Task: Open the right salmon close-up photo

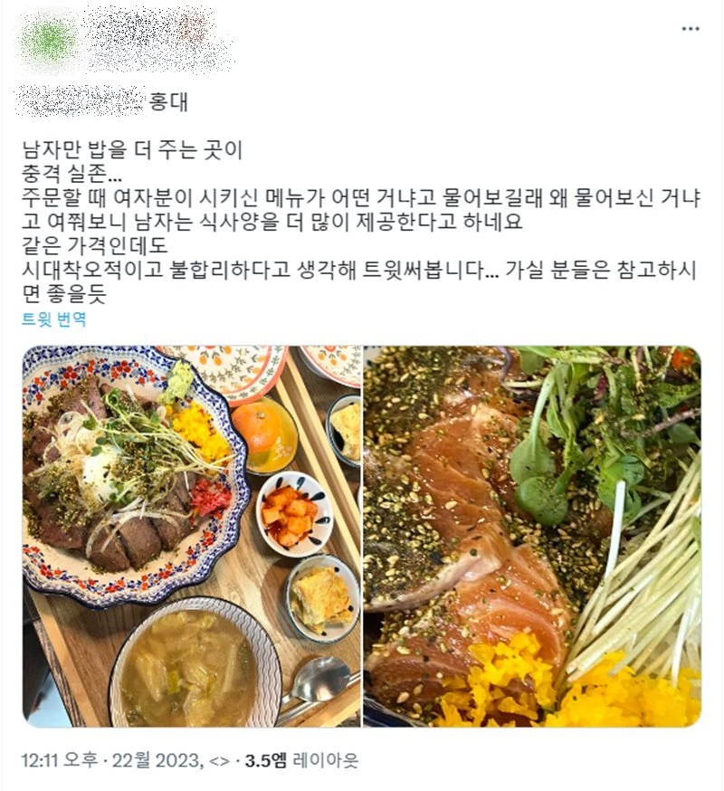Action: [532, 537]
